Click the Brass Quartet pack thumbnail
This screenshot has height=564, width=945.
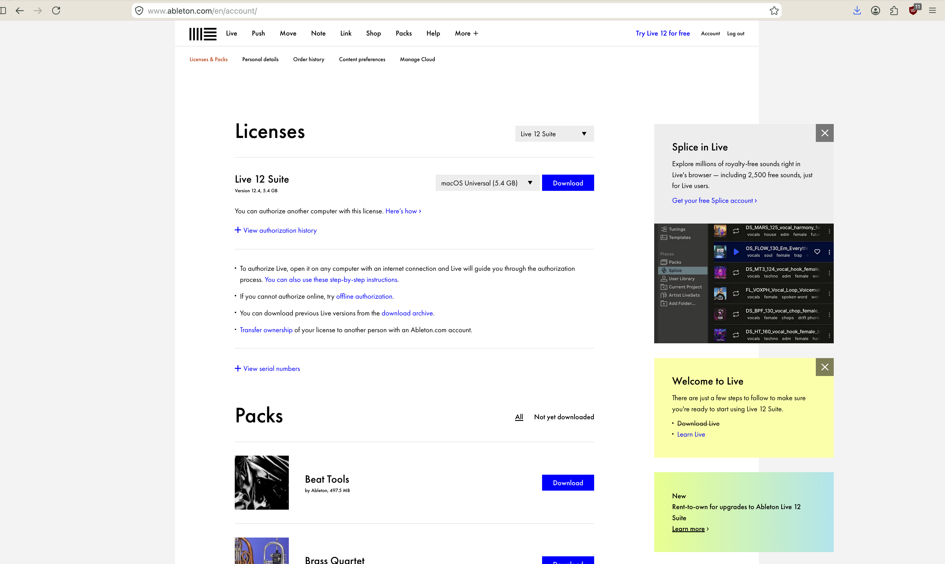click(x=262, y=551)
